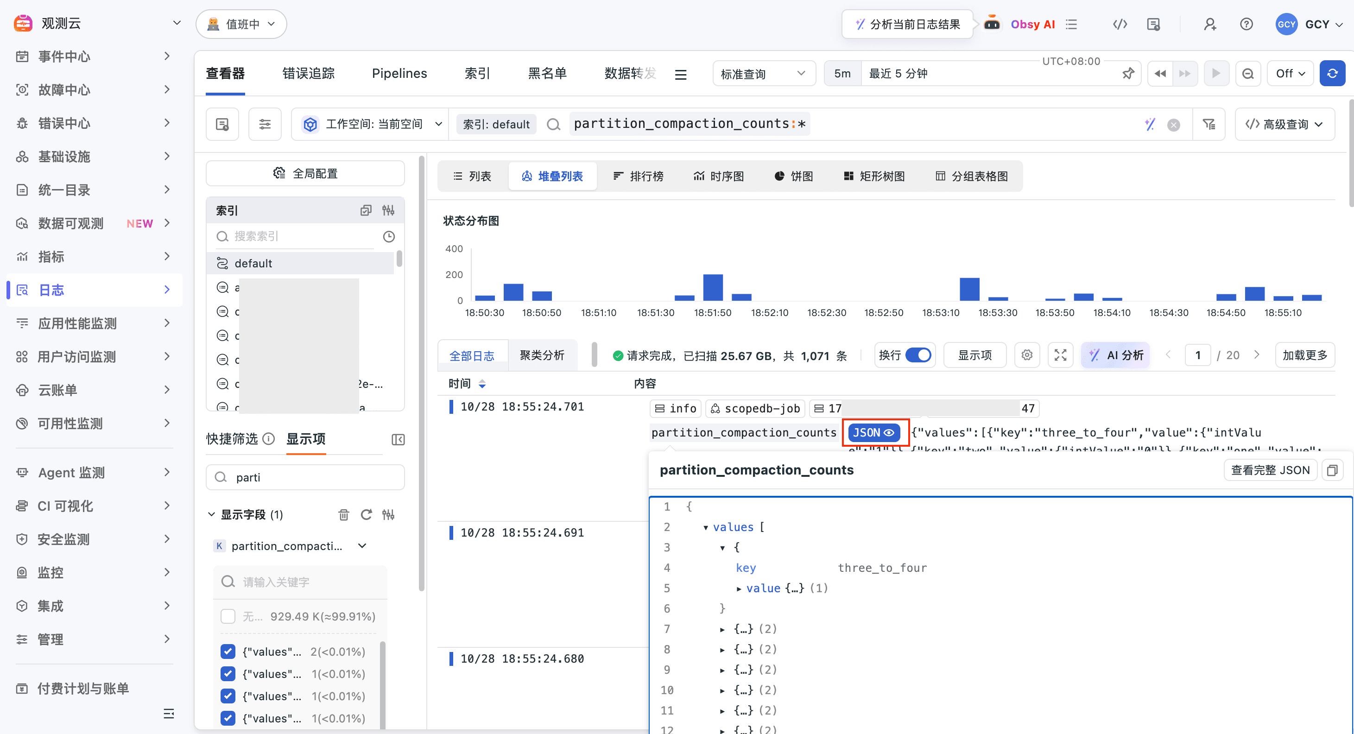Open log list settings gear icon

pos(1026,355)
